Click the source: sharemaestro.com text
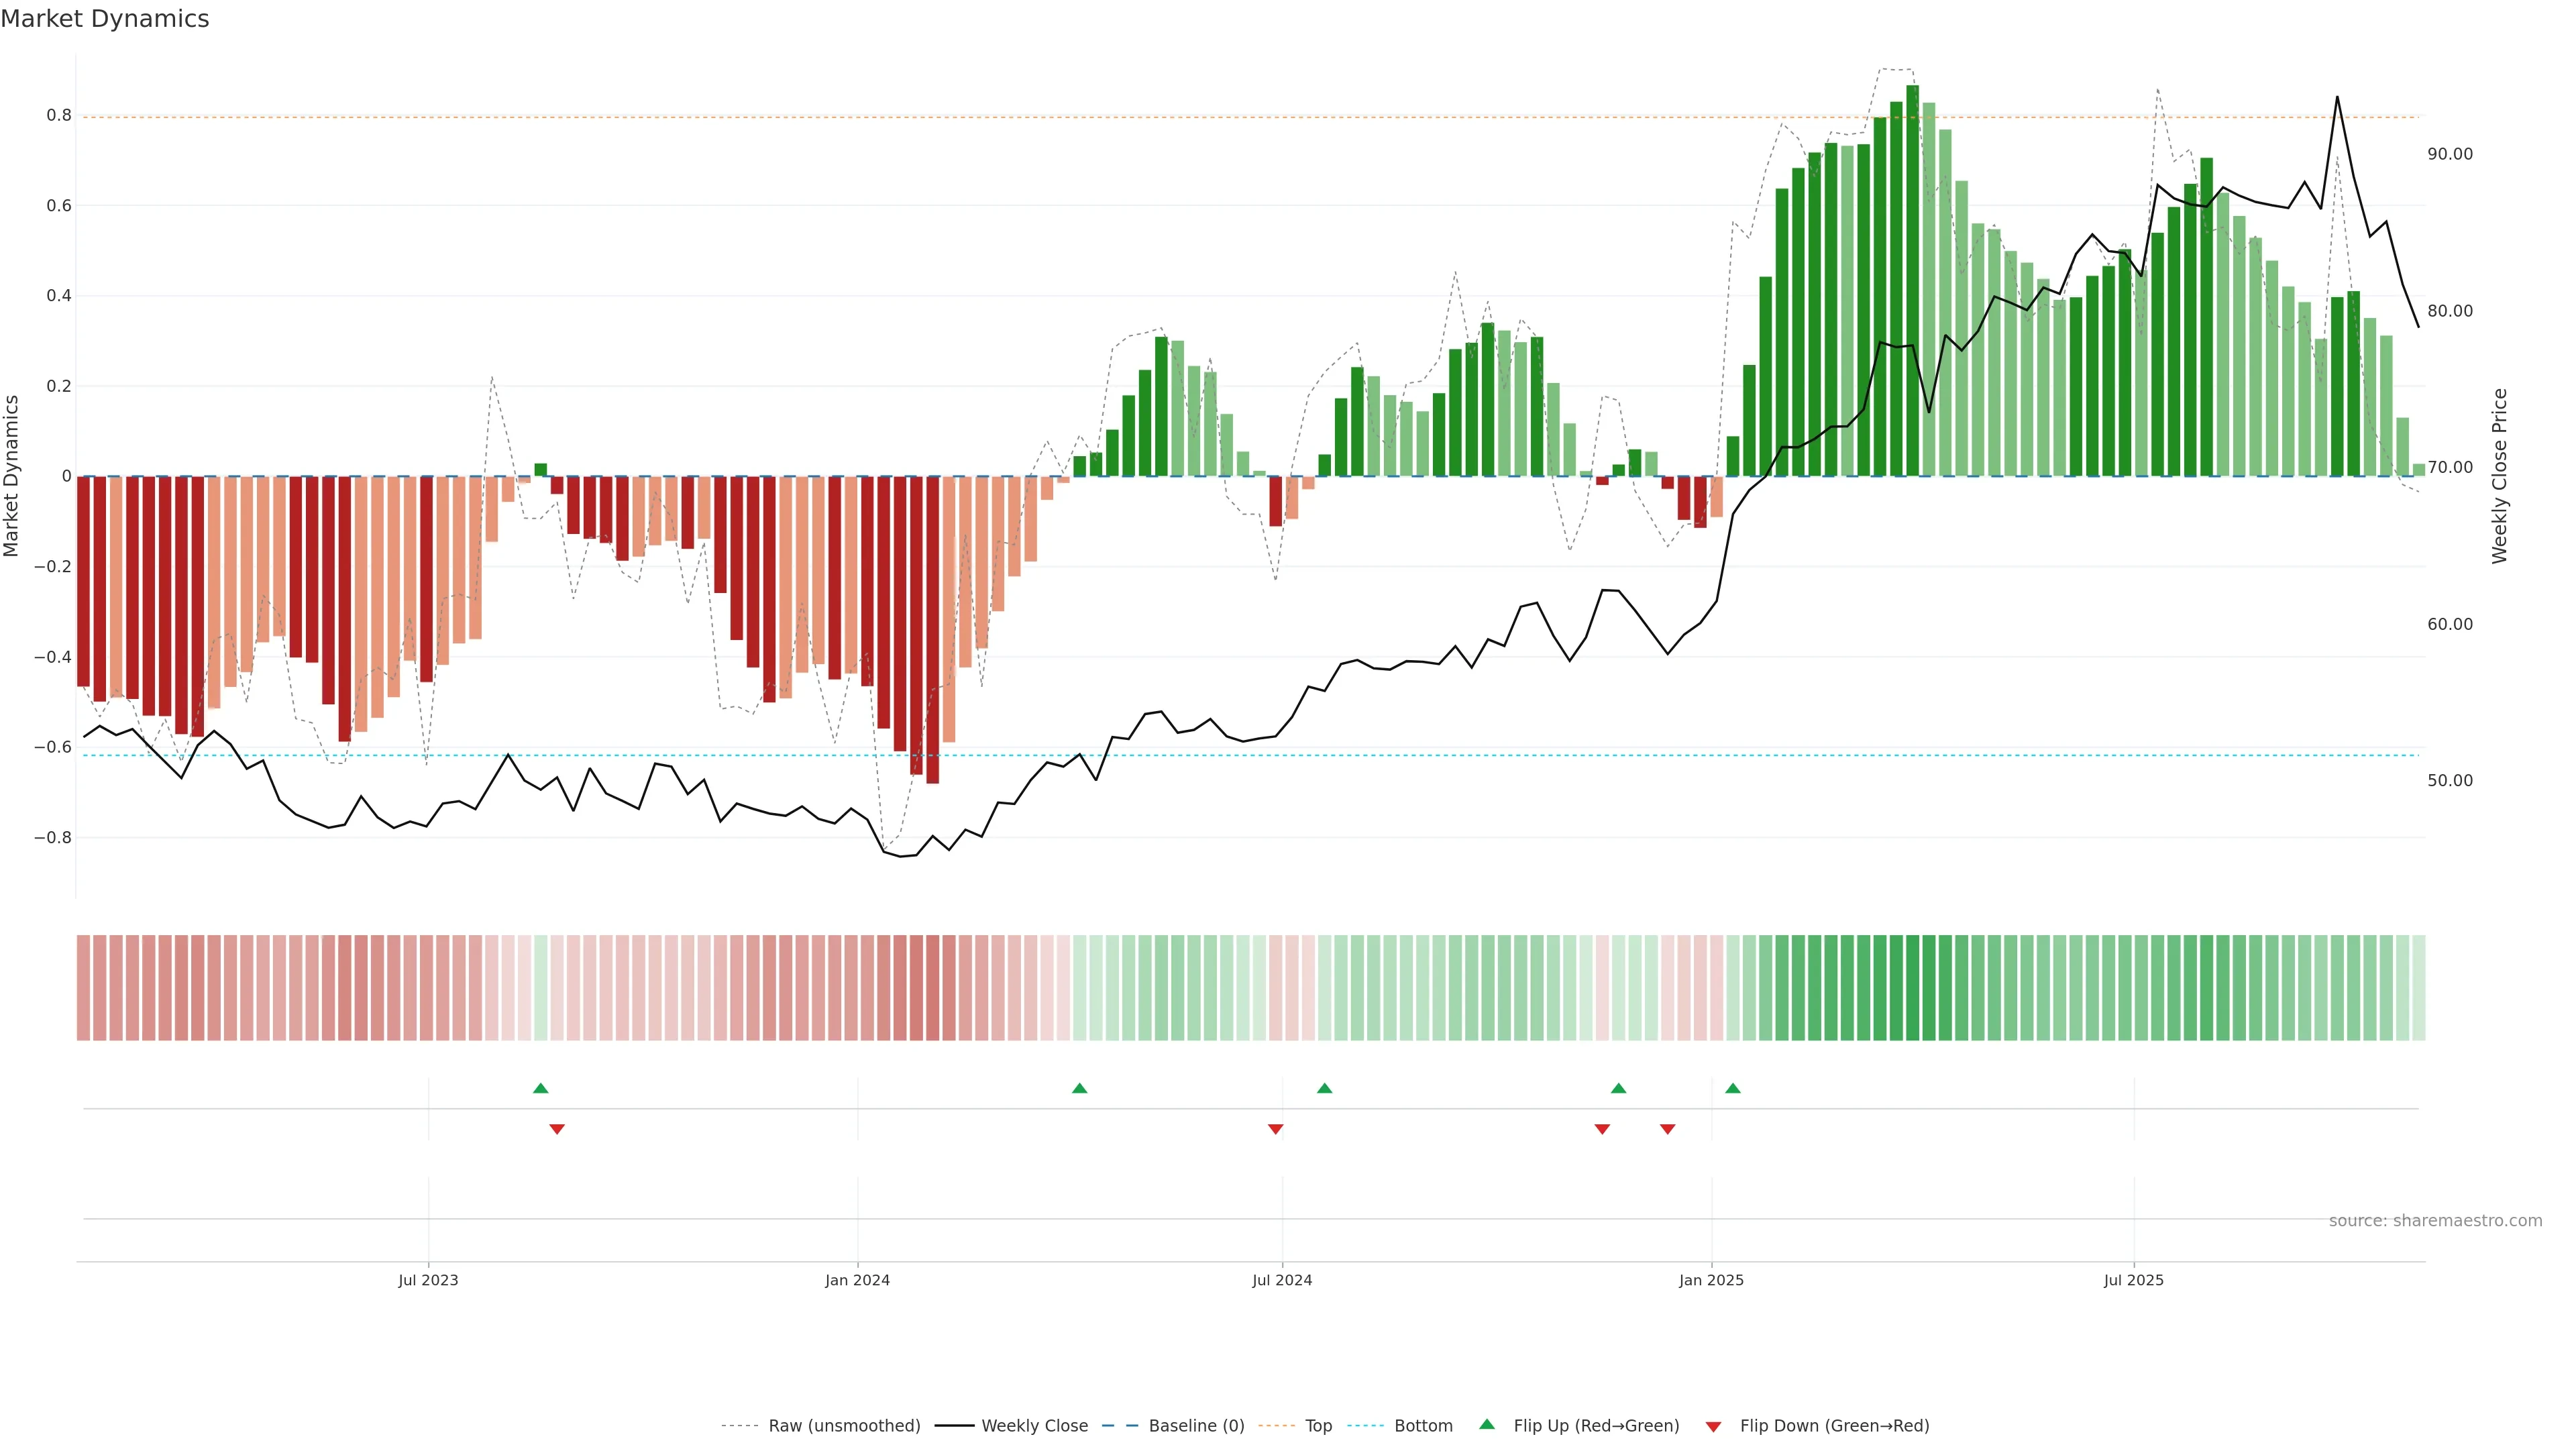The height and width of the screenshot is (1449, 2576). click(2435, 1221)
